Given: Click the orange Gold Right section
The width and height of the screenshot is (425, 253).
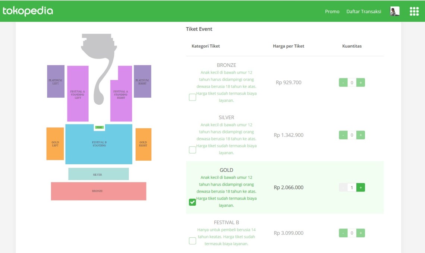Looking at the screenshot, I should [x=143, y=144].
